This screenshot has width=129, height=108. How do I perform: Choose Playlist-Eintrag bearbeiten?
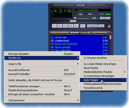point(42,90)
